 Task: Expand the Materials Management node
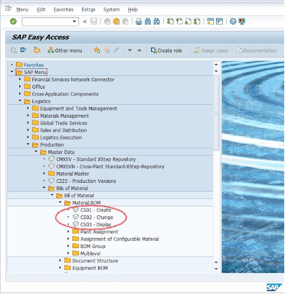(28, 115)
